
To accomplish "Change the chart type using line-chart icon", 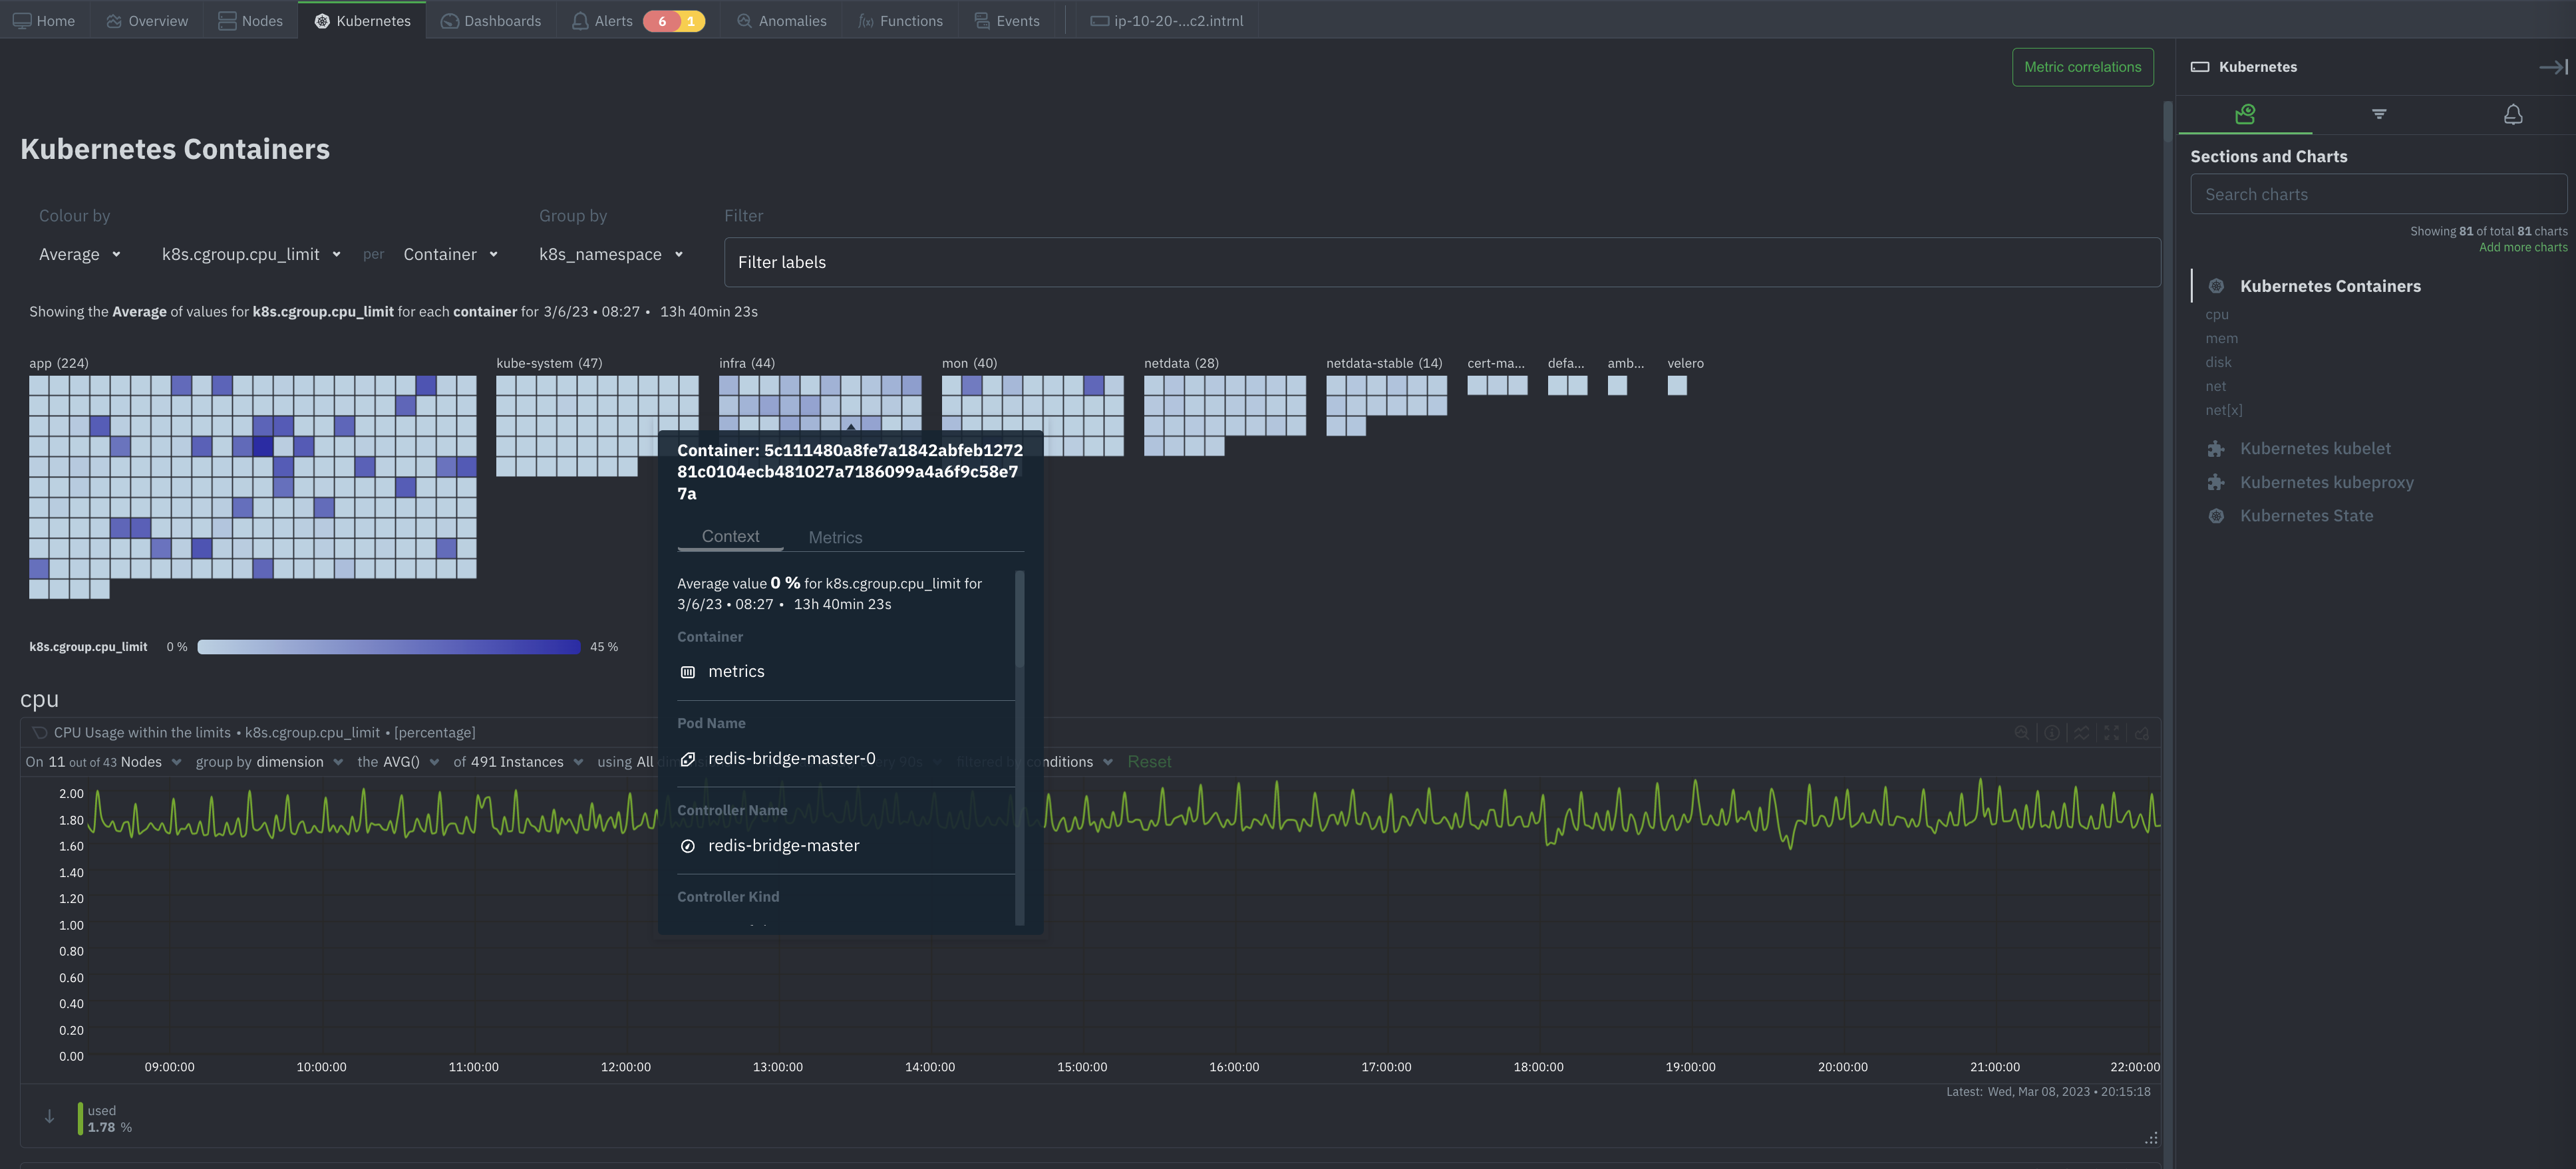I will (x=2082, y=732).
